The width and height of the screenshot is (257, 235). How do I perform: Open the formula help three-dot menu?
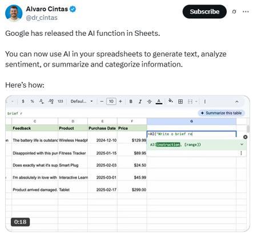(x=241, y=153)
